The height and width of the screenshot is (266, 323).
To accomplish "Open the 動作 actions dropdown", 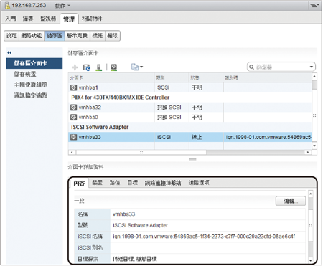I will coord(62,5).
